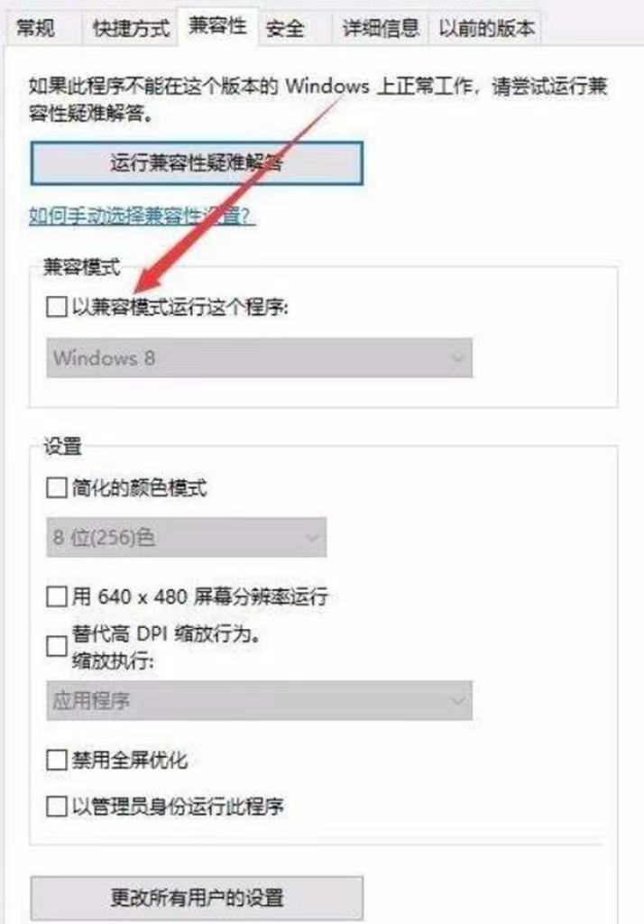Open the 快捷方式 tab
This screenshot has height=924, width=644.
[130, 28]
